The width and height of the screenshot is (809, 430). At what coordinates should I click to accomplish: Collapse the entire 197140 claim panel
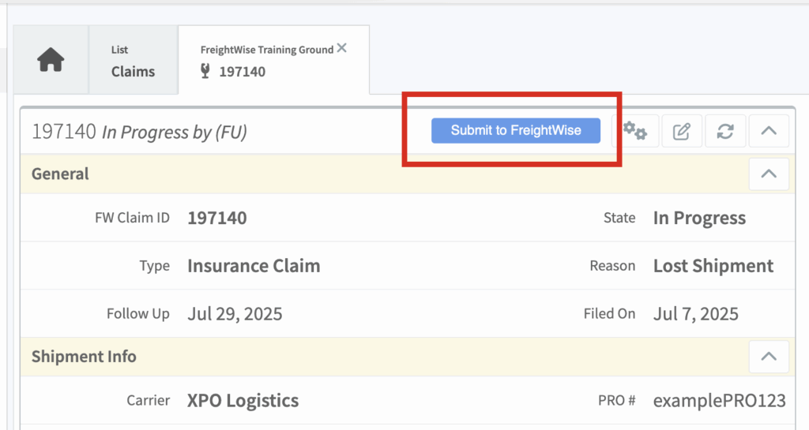tap(769, 132)
